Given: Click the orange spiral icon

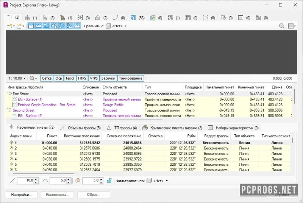Looking at the screenshot, I should 78,181.
